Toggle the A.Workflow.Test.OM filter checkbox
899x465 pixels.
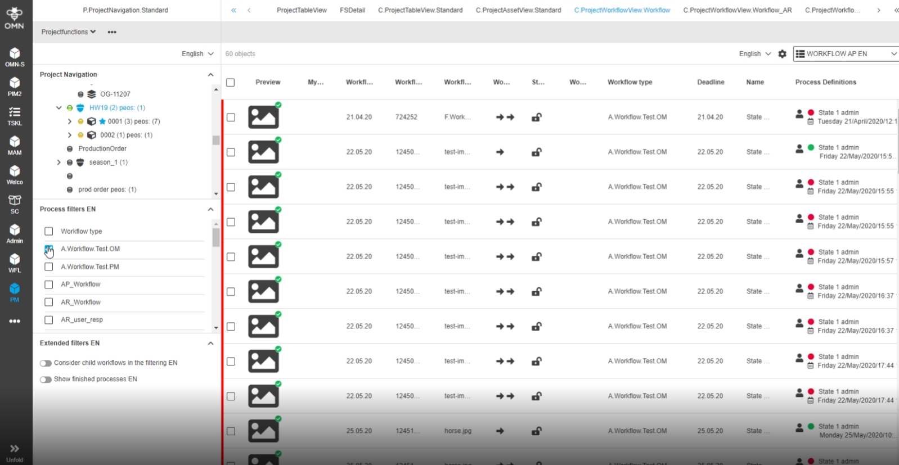tap(49, 249)
